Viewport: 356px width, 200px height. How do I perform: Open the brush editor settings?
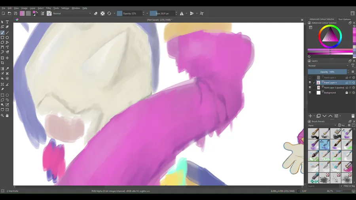(42, 13)
